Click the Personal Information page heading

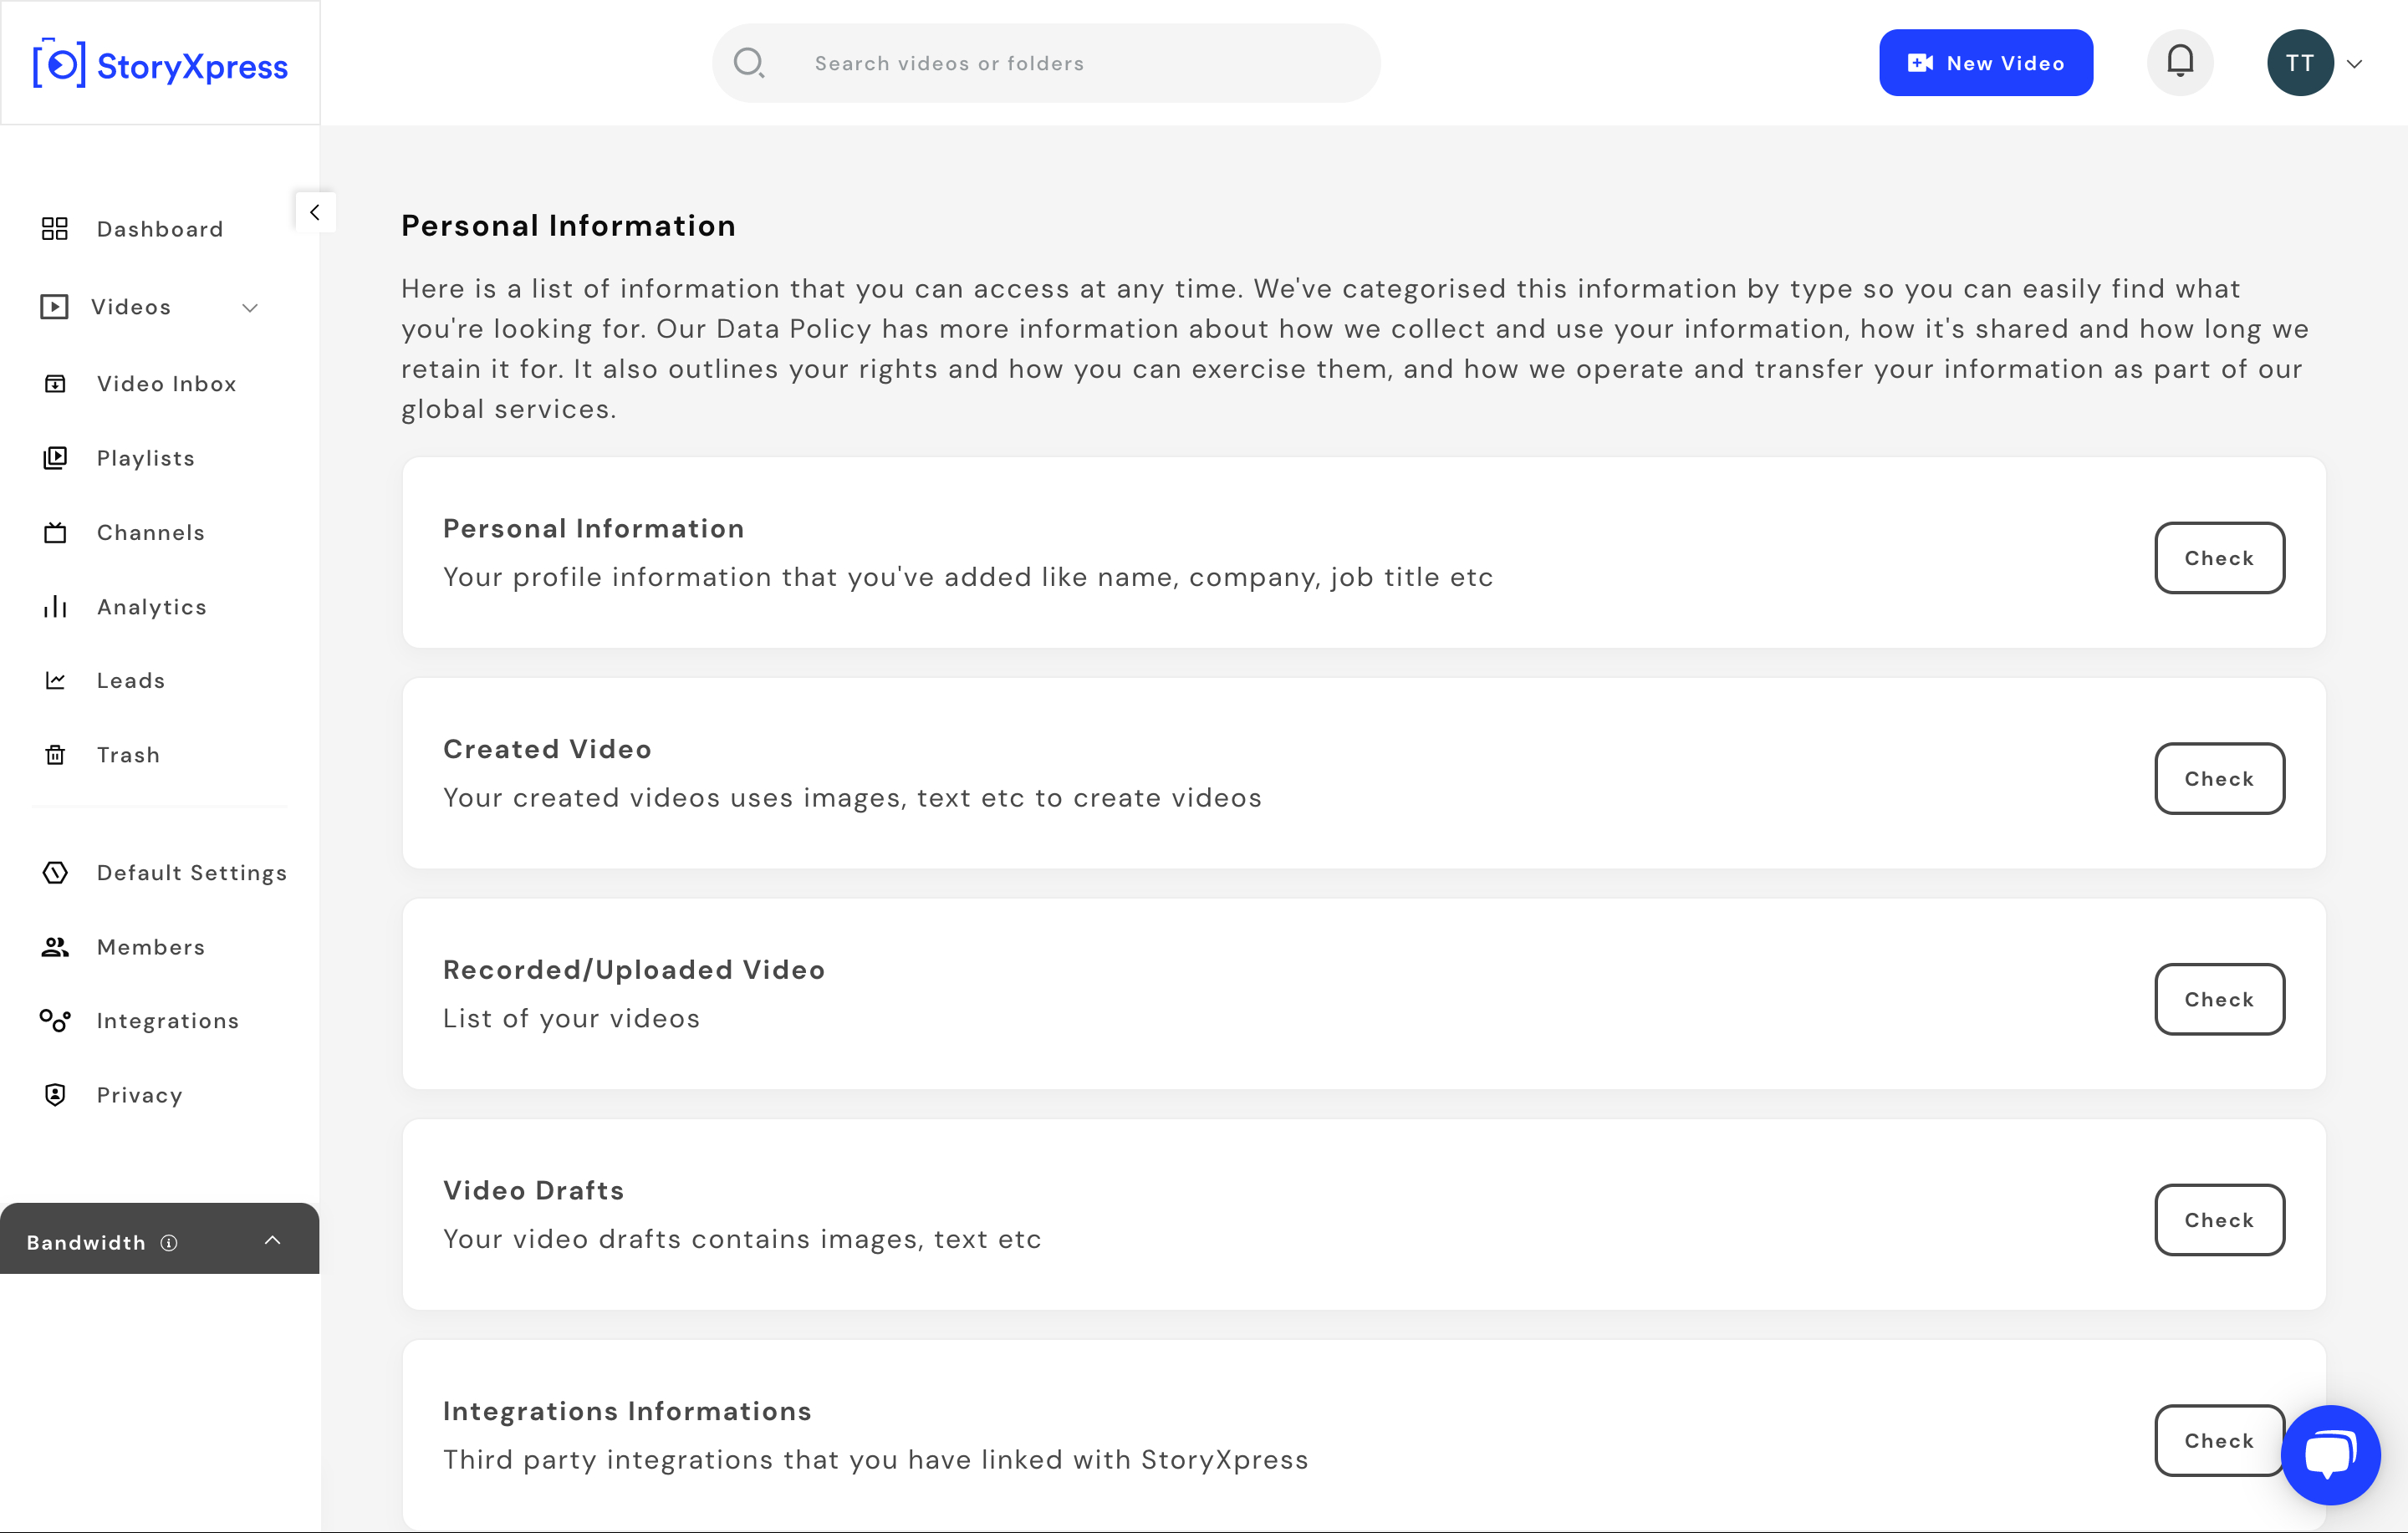coord(568,226)
